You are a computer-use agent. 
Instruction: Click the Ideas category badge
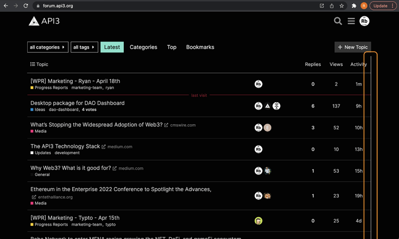tap(38, 110)
